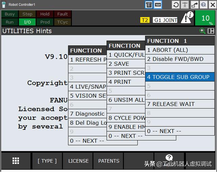The image size is (217, 172).
Task: Show the keyboard icon in title bar
Action: (158, 5)
